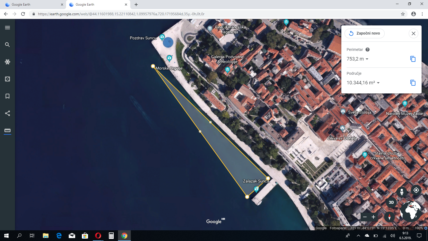
Task: Click the I'm Feeling Lucky dice icon
Action: click(x=7, y=79)
